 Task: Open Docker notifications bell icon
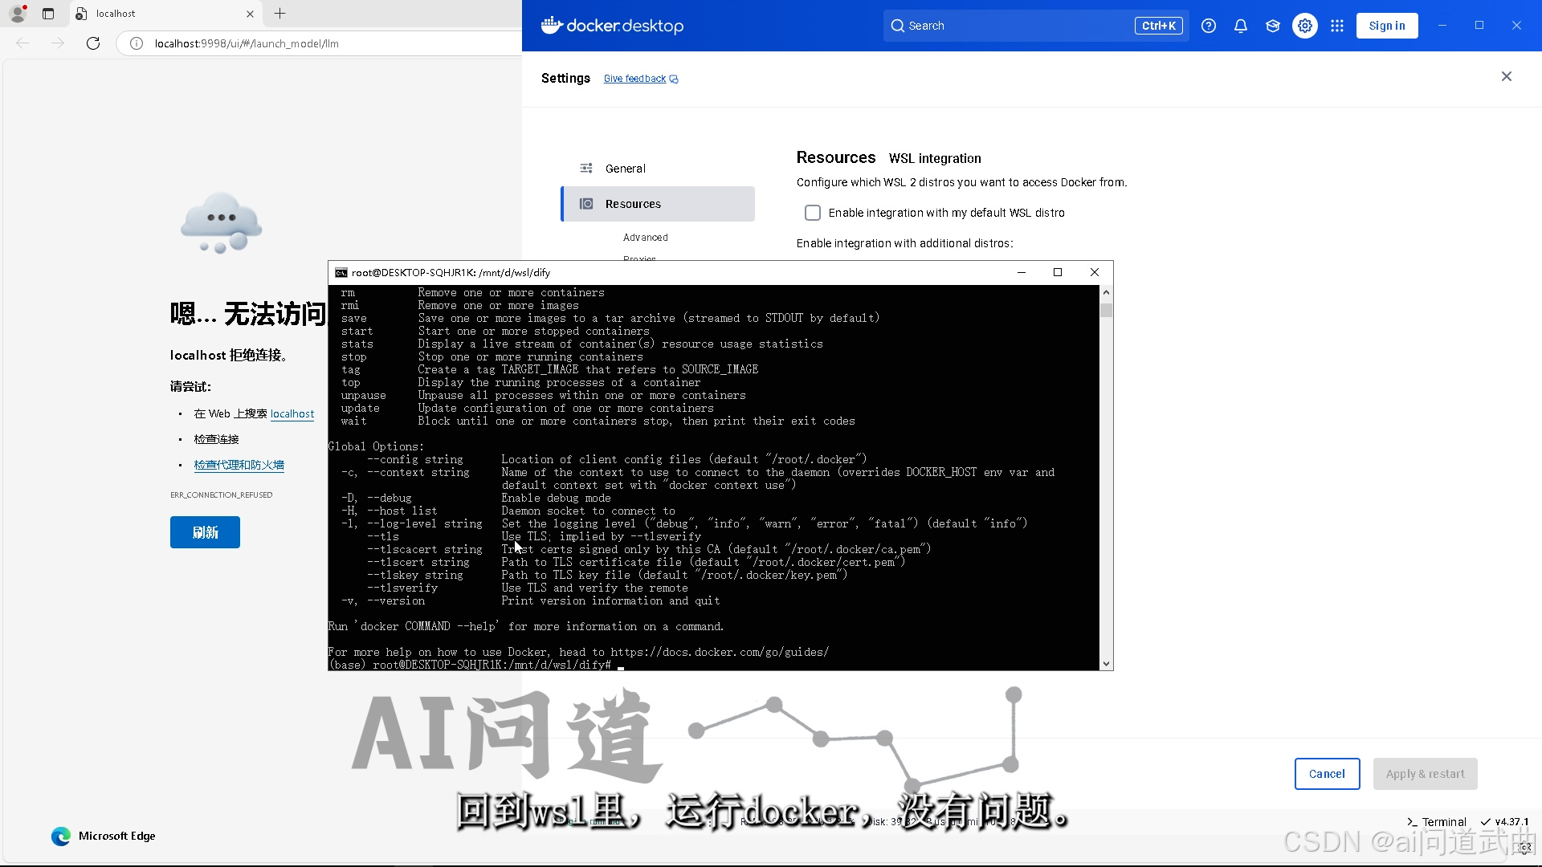point(1240,26)
